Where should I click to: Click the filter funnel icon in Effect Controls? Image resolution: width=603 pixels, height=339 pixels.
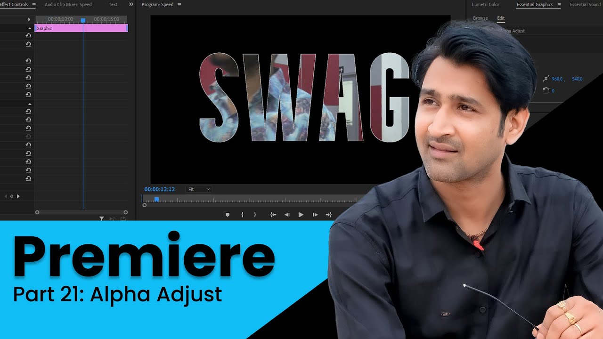101,218
